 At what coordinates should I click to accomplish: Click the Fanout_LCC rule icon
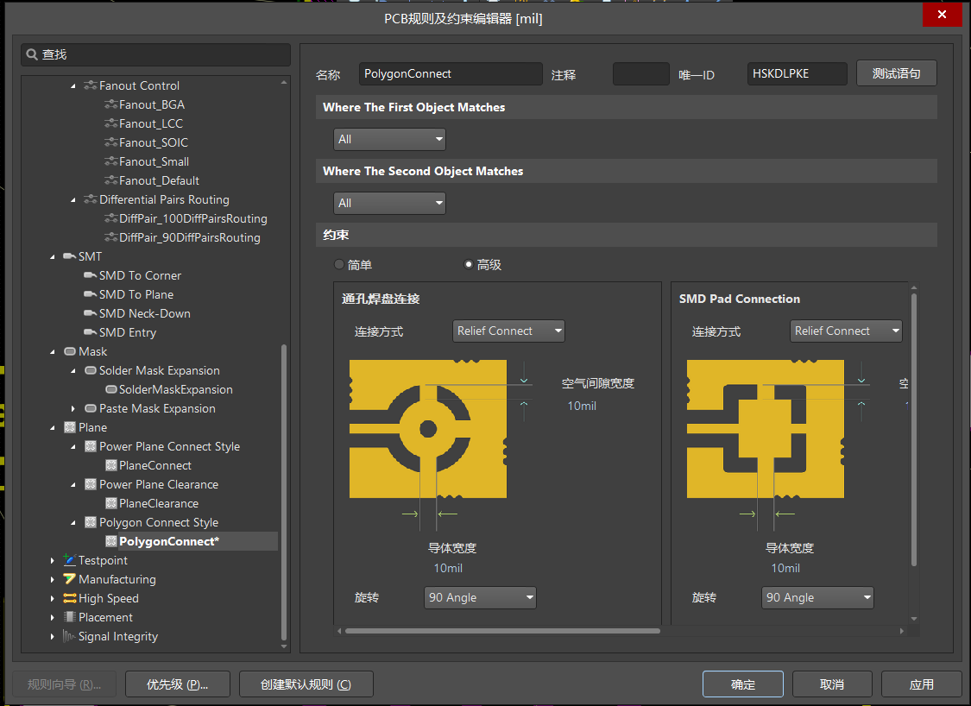pos(110,124)
